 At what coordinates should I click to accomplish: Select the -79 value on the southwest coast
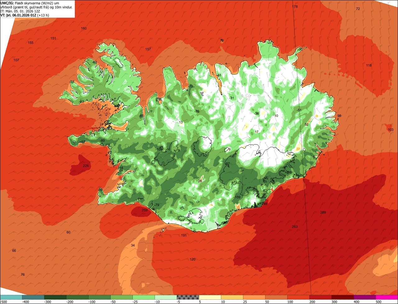[157, 205]
